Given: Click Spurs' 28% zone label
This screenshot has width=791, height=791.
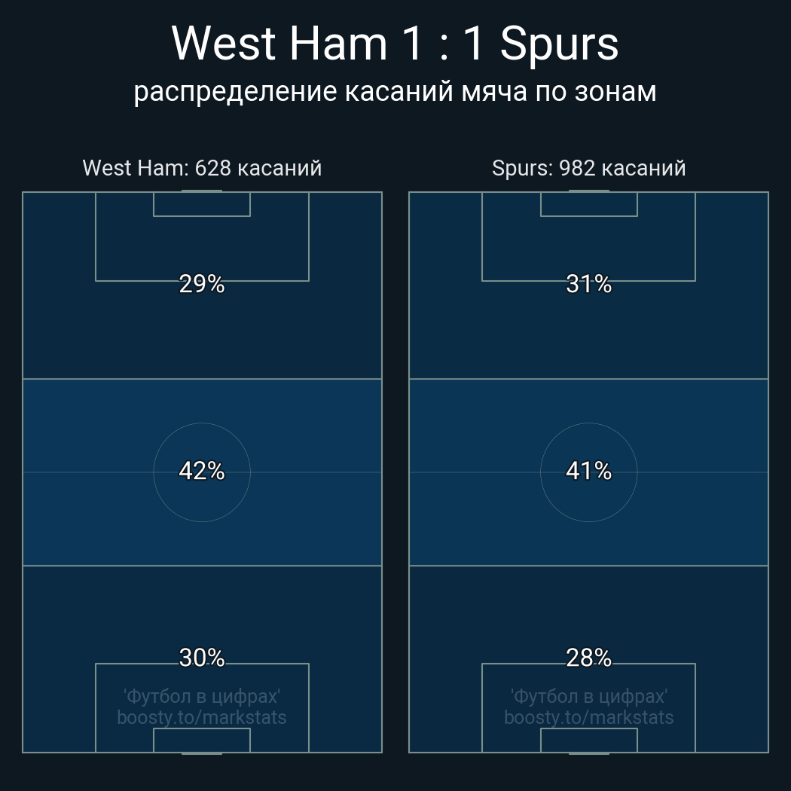Looking at the screenshot, I should (588, 658).
